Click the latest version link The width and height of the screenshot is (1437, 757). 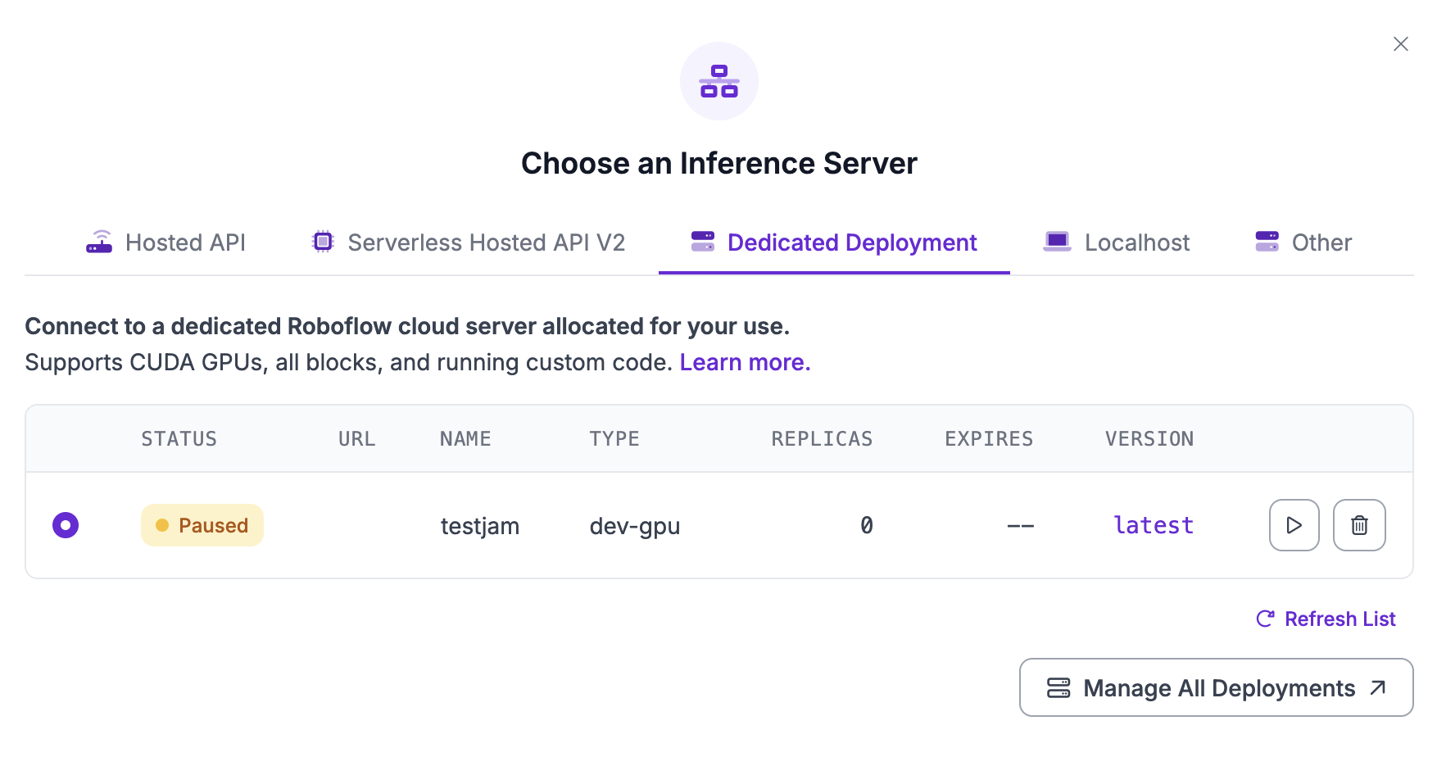pos(1153,525)
